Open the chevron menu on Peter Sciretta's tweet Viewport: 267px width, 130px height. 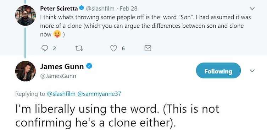click(x=252, y=9)
